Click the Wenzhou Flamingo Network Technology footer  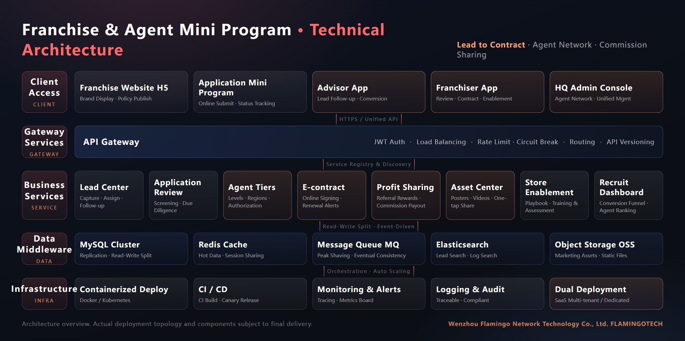(555, 324)
